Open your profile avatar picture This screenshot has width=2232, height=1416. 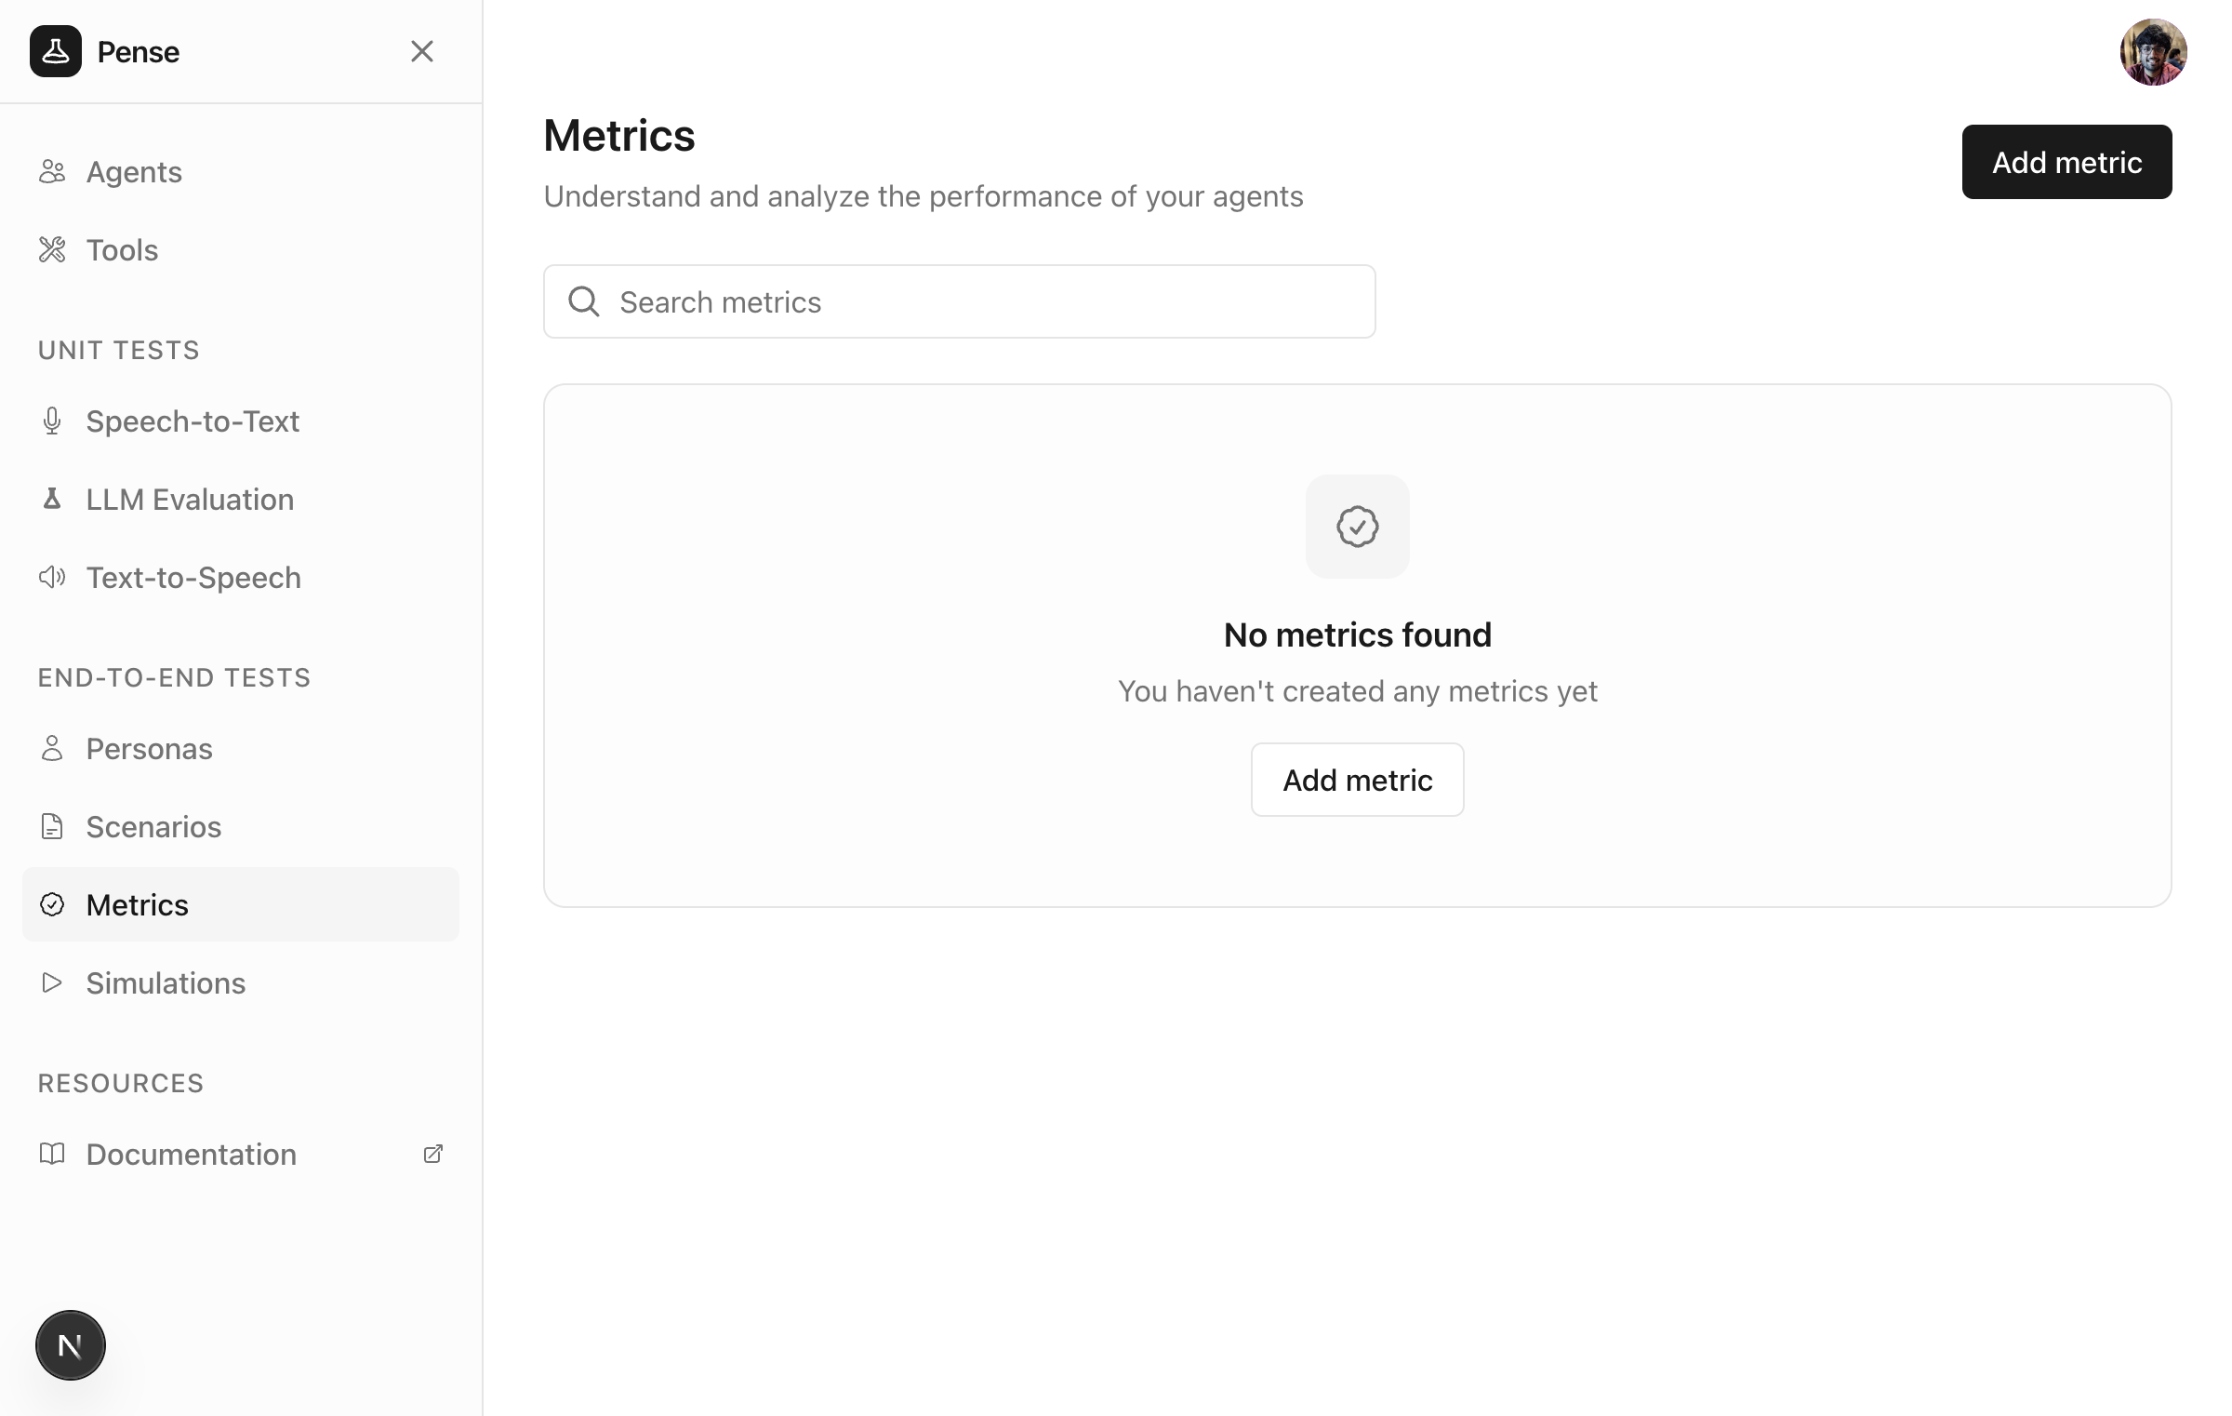click(x=2154, y=52)
